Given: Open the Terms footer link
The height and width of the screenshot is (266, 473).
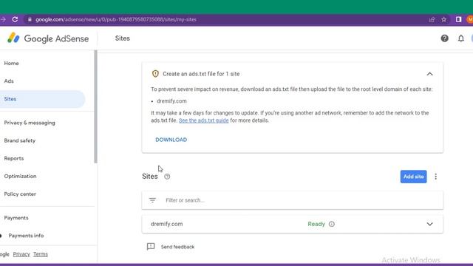Looking at the screenshot, I should (x=41, y=254).
